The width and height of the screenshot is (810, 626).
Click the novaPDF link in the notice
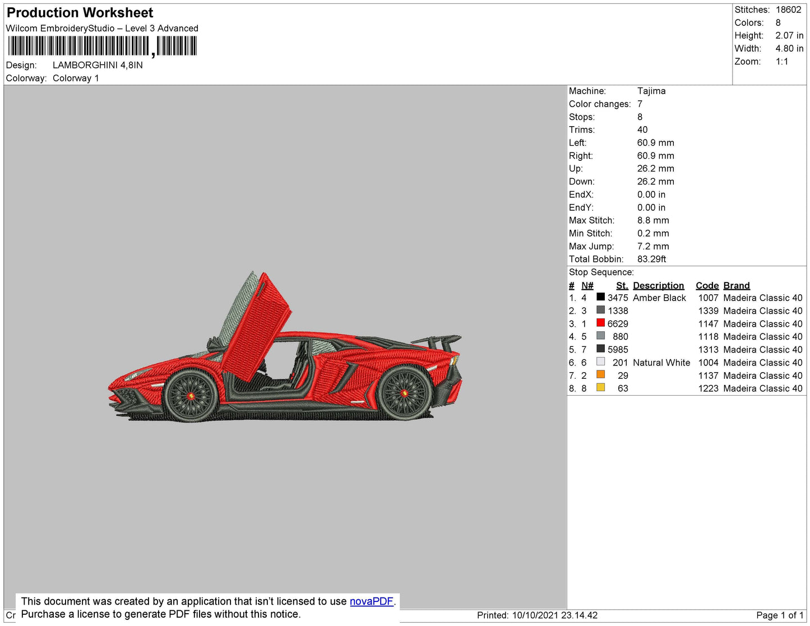click(x=372, y=601)
